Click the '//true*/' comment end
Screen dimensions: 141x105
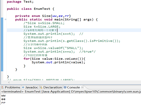(87, 52)
